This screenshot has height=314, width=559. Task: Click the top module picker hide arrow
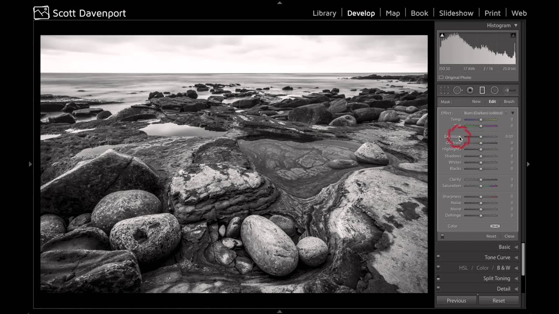[x=279, y=3]
